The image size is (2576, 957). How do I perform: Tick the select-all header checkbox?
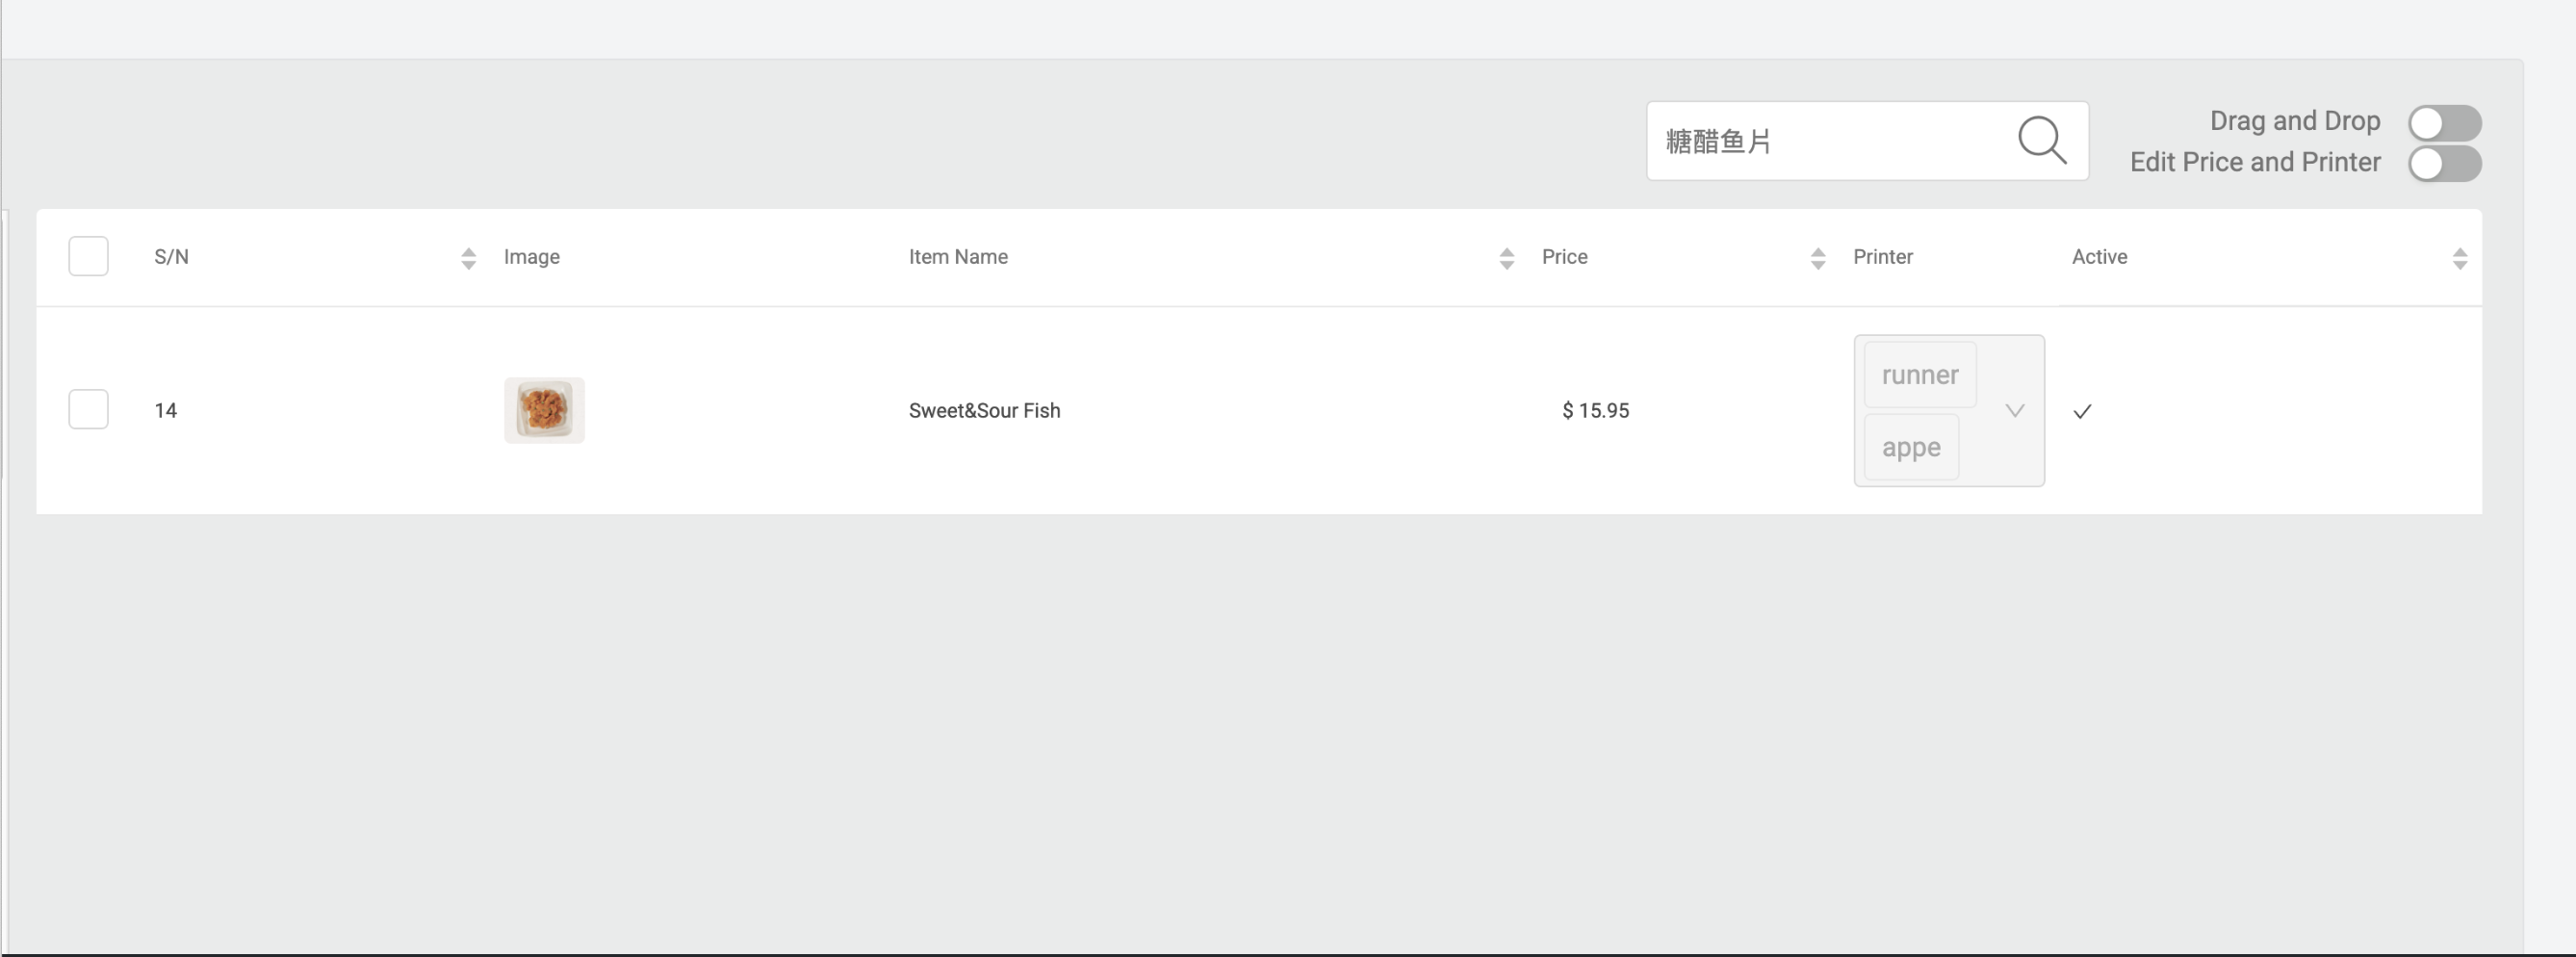(x=88, y=256)
